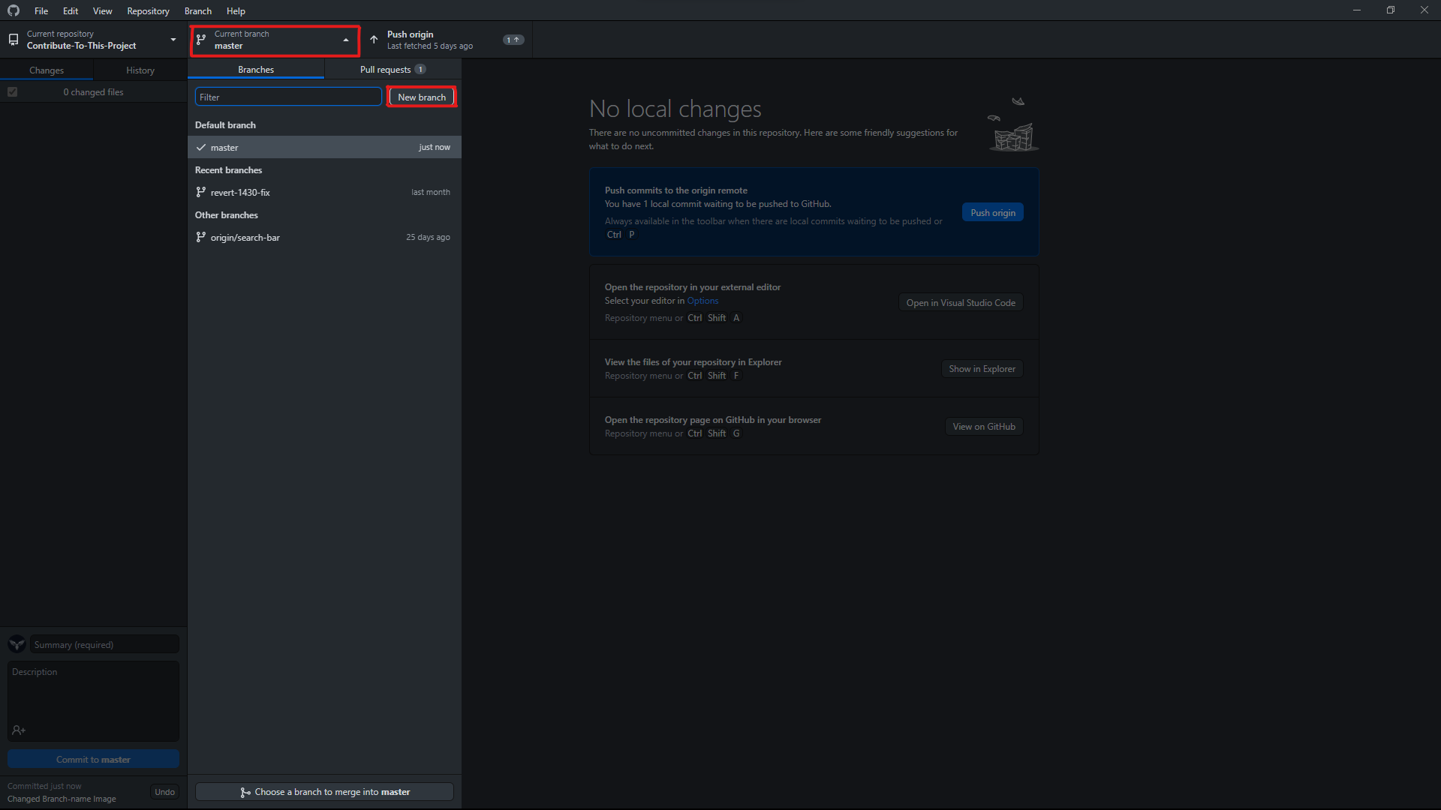Click the GitHub Desktop logo icon
This screenshot has height=810, width=1441.
[x=14, y=10]
